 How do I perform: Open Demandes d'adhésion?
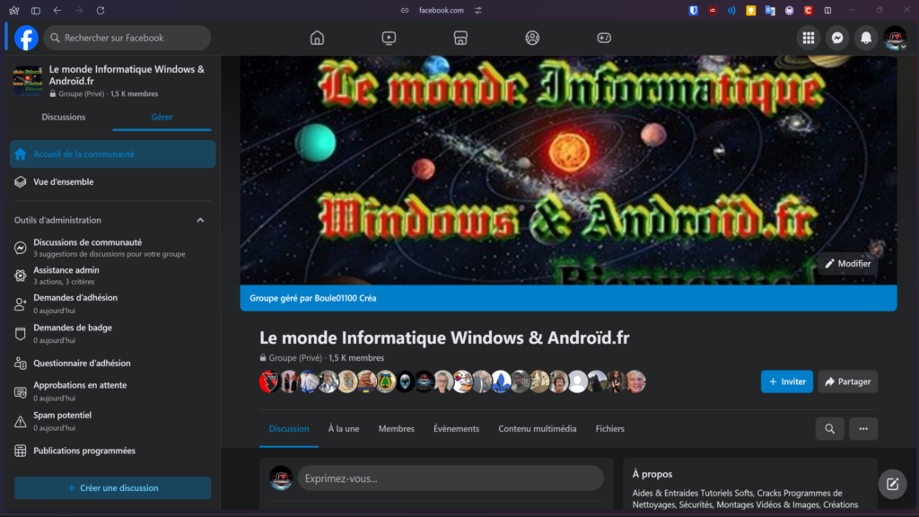pyautogui.click(x=112, y=303)
